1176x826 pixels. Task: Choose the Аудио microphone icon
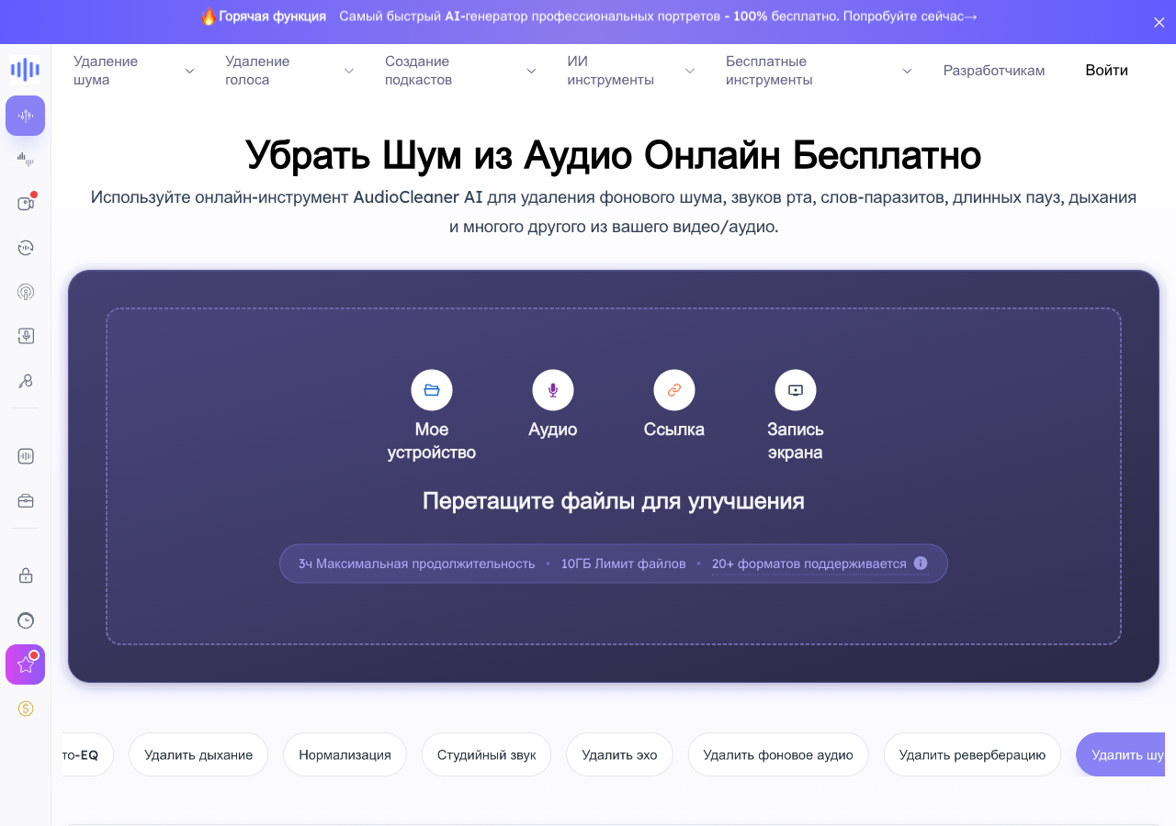(553, 390)
